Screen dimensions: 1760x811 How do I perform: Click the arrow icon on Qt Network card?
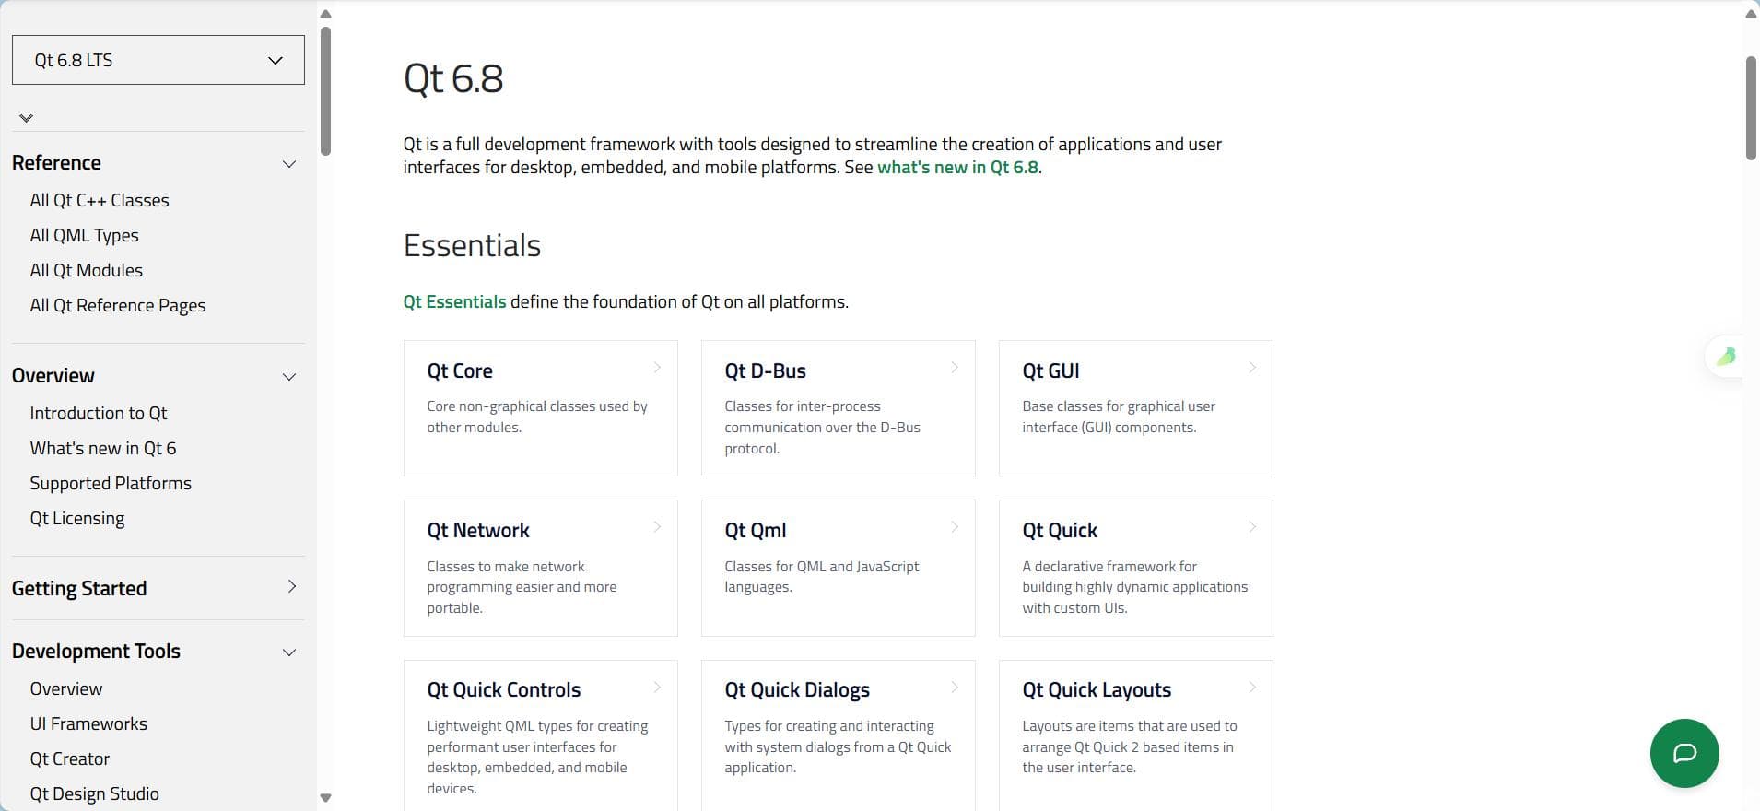click(657, 527)
